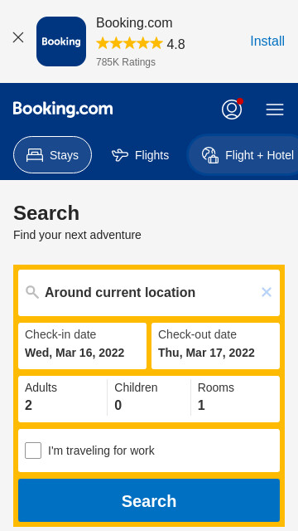298x531 pixels.
Task: Click the blue Search button
Action: click(x=149, y=500)
